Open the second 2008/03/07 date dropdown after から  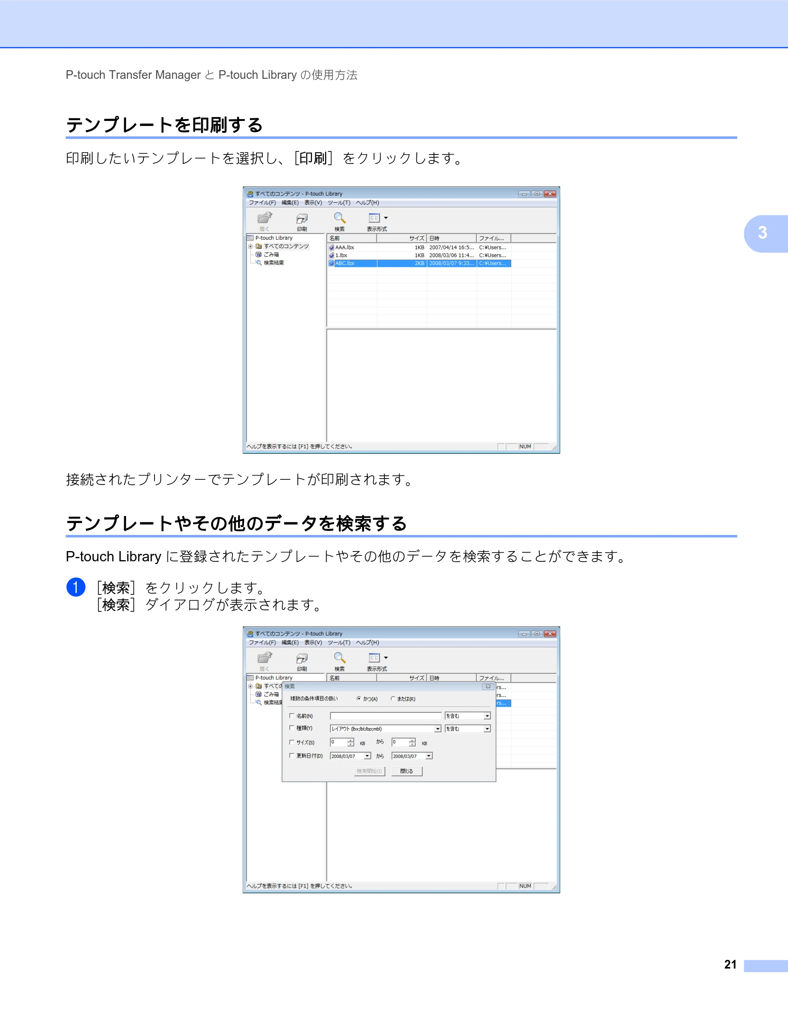tap(429, 756)
